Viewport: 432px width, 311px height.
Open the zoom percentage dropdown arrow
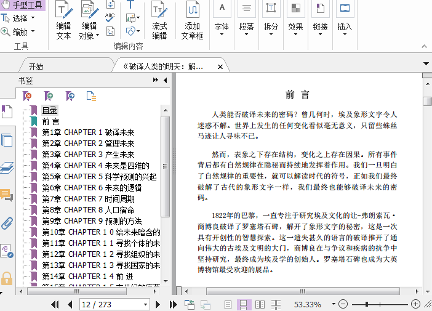coord(330,304)
